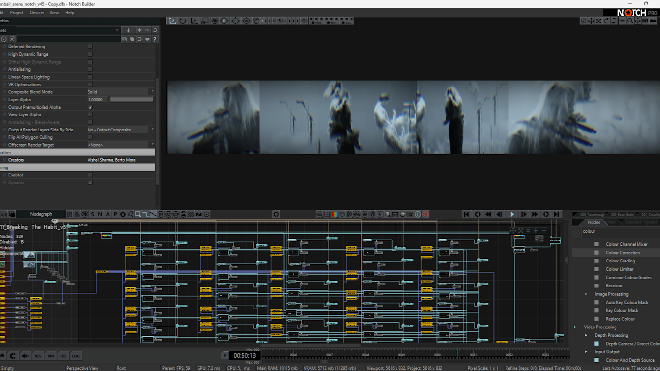Click the presets apply down-arrow button
The image size is (660, 371).
128,30
